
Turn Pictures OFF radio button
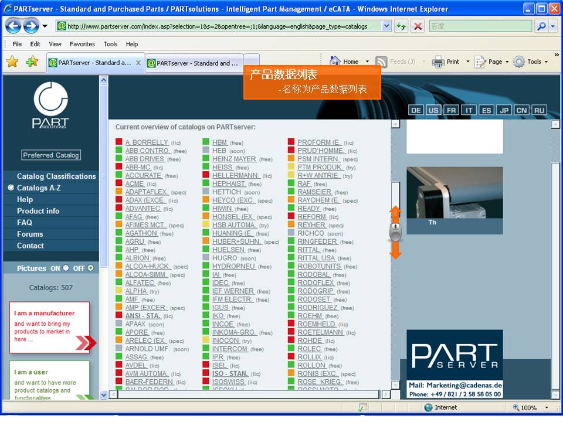point(90,268)
